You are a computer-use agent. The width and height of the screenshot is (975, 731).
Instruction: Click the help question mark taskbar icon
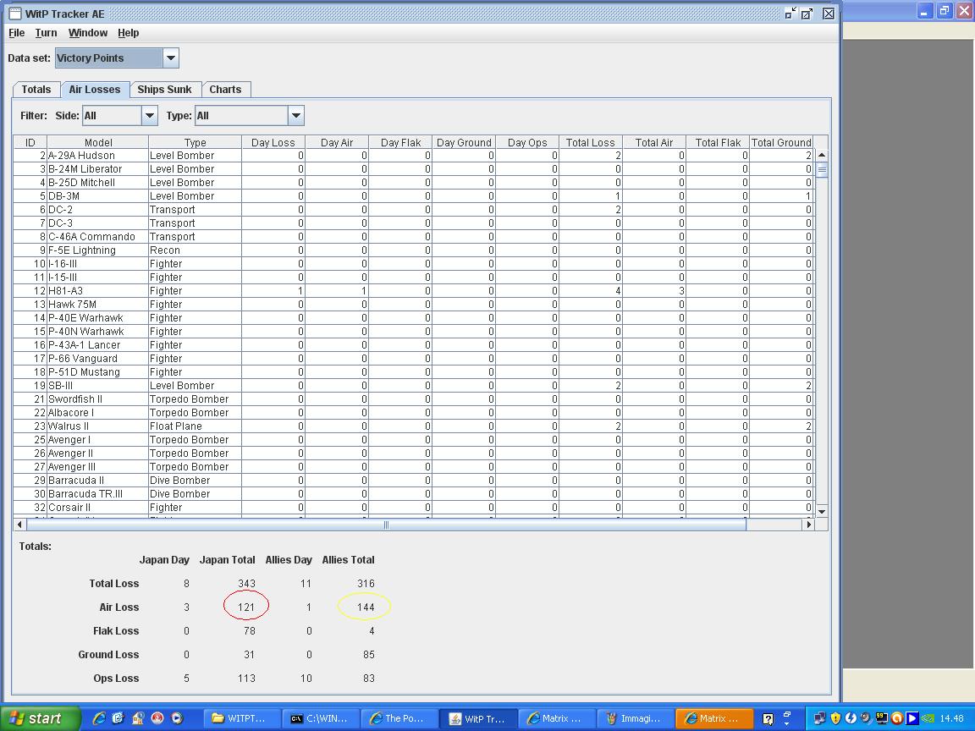point(768,719)
